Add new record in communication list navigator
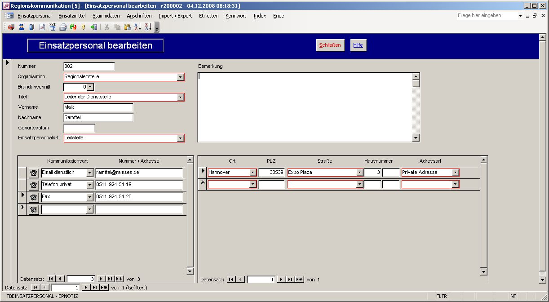Viewport: 549px width, 302px height. [x=120, y=279]
